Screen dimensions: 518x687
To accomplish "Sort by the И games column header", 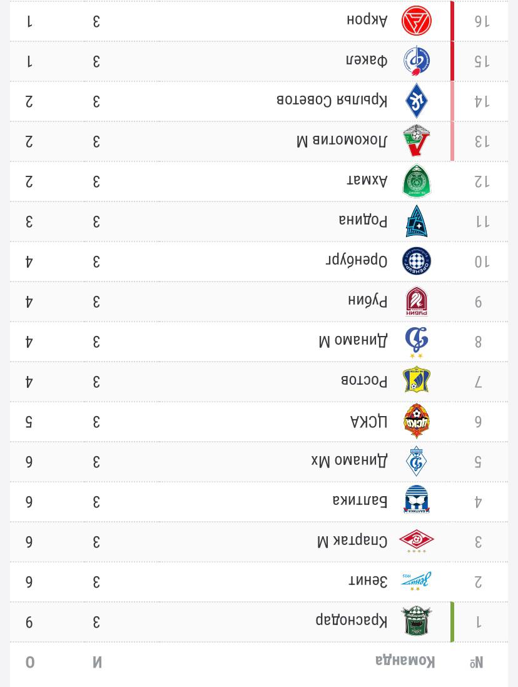I will click(97, 662).
